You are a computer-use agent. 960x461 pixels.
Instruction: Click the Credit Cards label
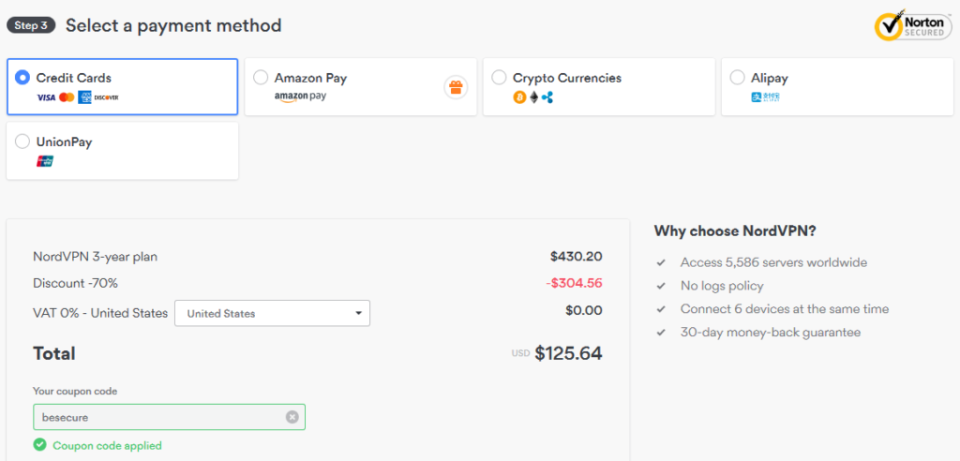coord(73,78)
